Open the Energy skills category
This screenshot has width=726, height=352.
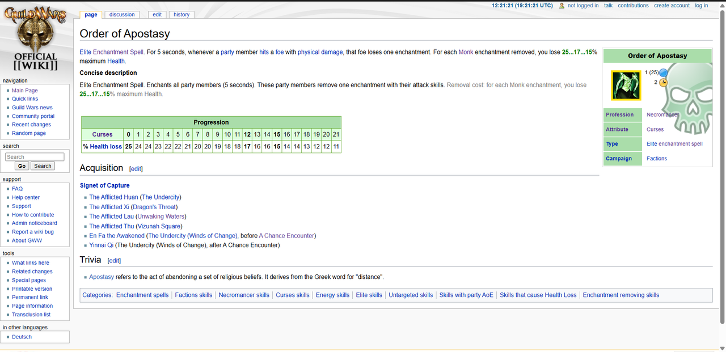point(333,295)
